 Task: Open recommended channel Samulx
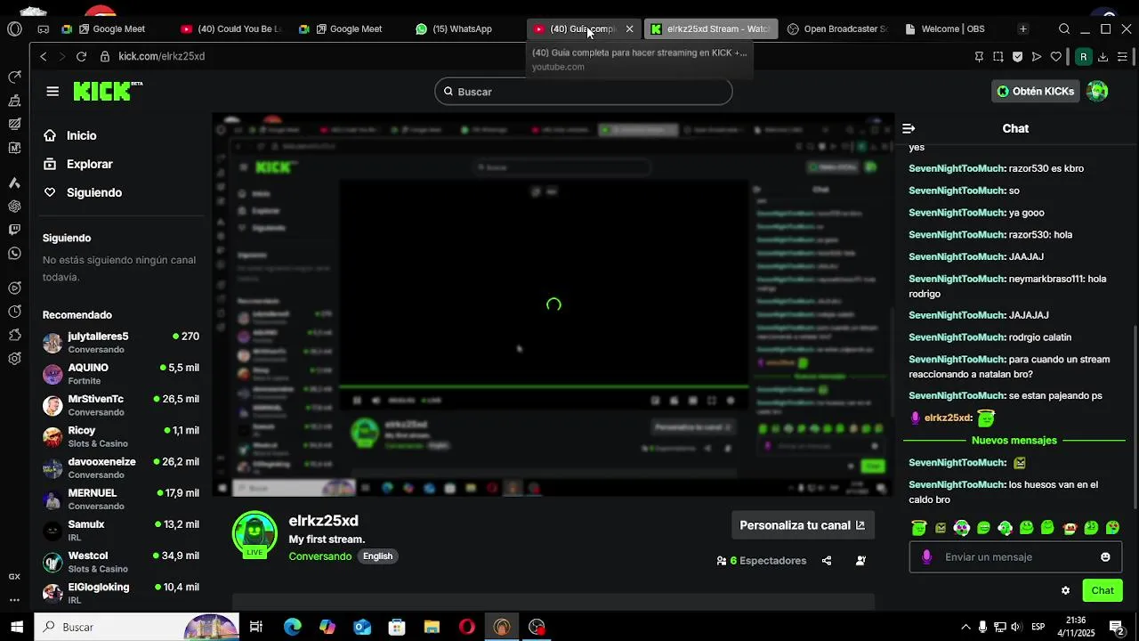pos(121,531)
